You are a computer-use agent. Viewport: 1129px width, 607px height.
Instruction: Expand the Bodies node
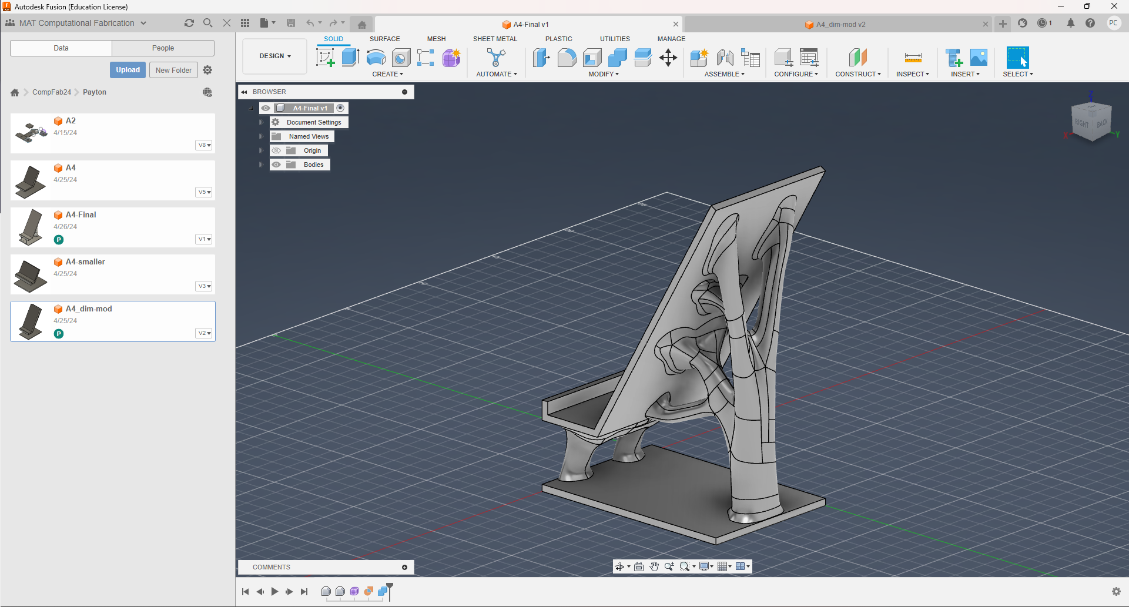[x=261, y=165]
